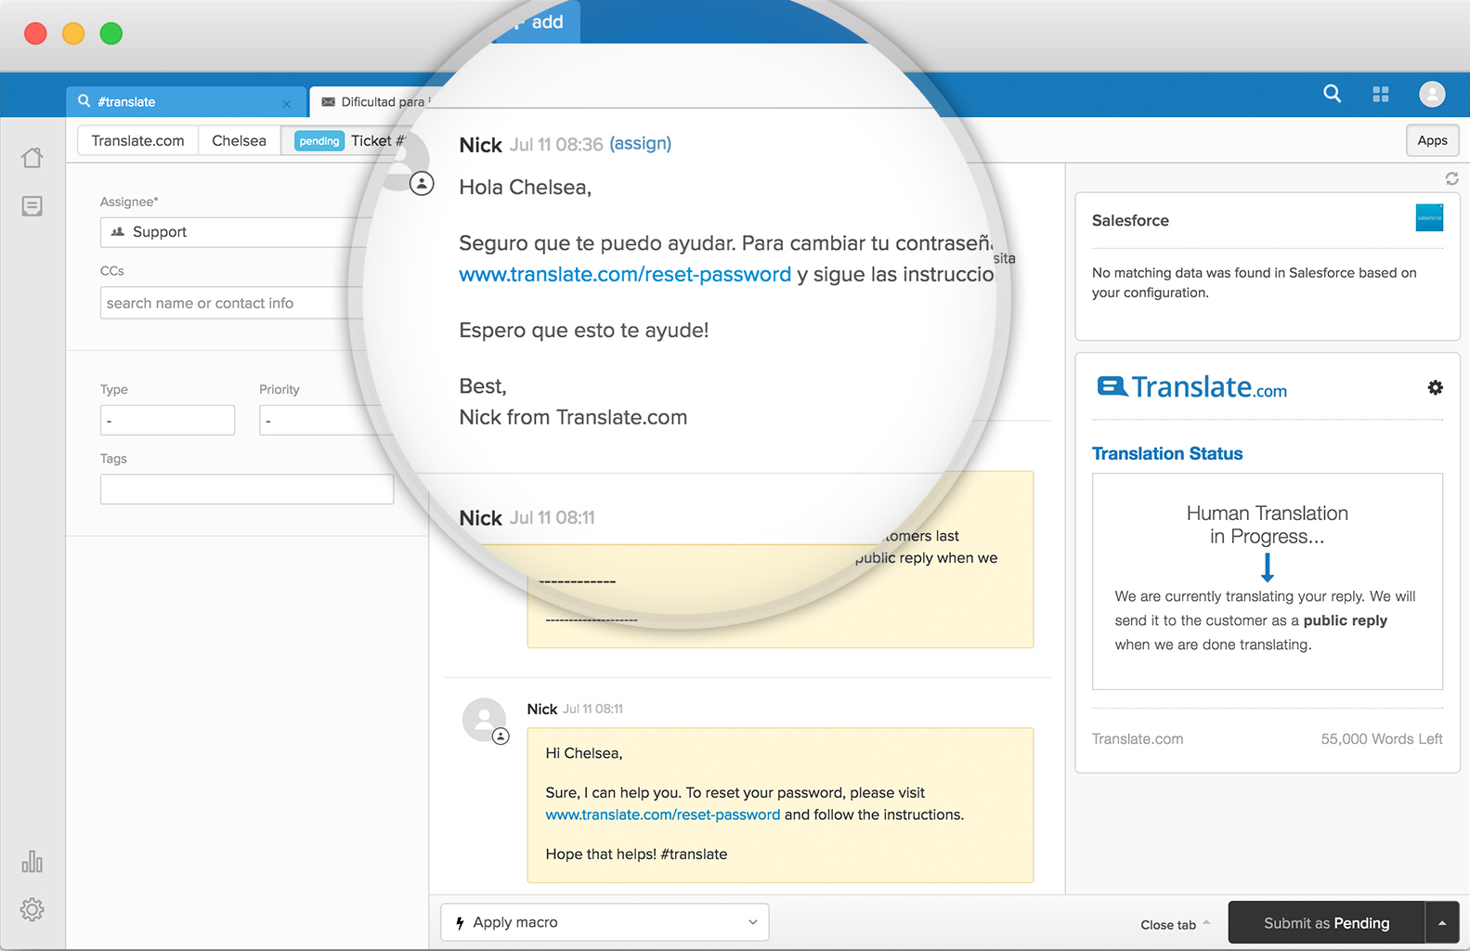Click the Salesforce panel title
The width and height of the screenshot is (1470, 951).
click(1130, 220)
